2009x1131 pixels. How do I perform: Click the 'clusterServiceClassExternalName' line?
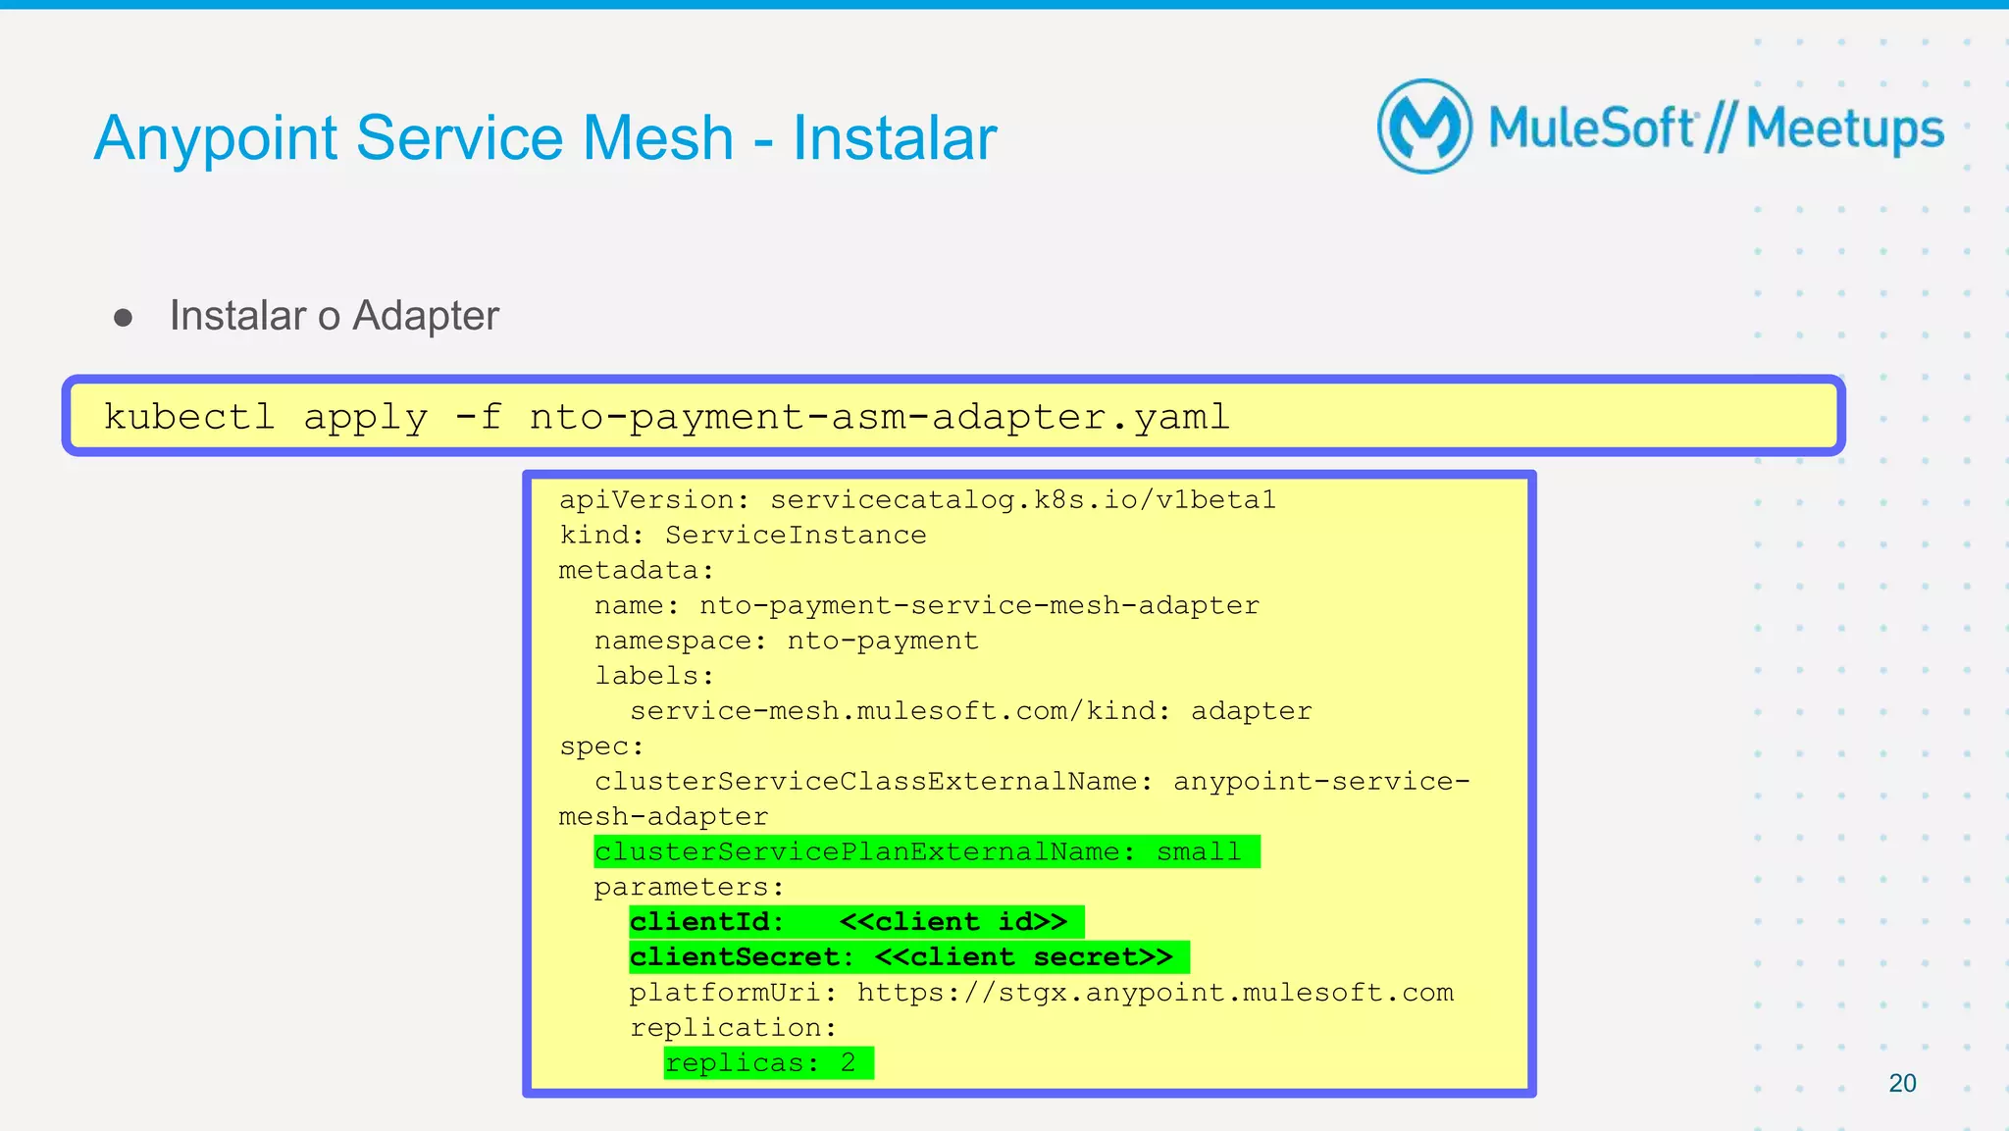[x=1014, y=798]
